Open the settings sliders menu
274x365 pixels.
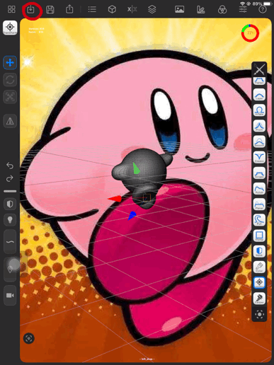coord(243,9)
